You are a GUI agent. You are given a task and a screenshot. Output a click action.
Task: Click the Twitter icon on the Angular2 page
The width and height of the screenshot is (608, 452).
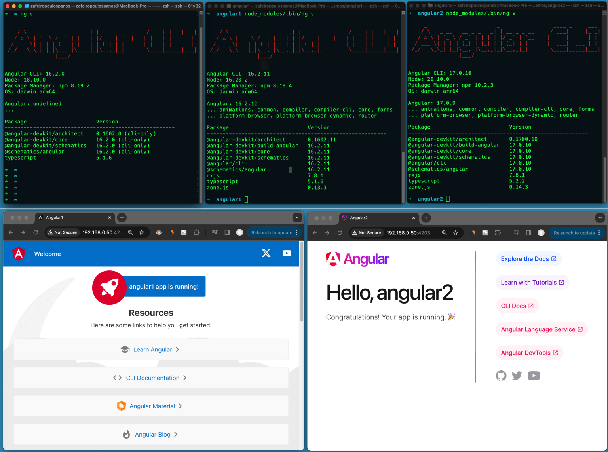tap(517, 375)
